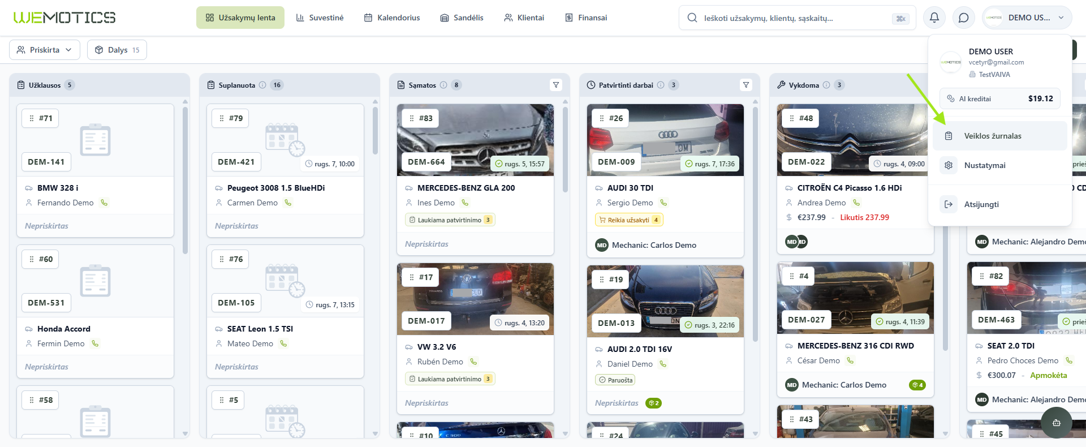1086x447 pixels.
Task: Click Peugeot 3008 1.5 BlueHDi title
Action: pos(276,188)
